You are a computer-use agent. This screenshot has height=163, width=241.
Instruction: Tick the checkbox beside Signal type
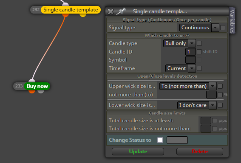223,28
